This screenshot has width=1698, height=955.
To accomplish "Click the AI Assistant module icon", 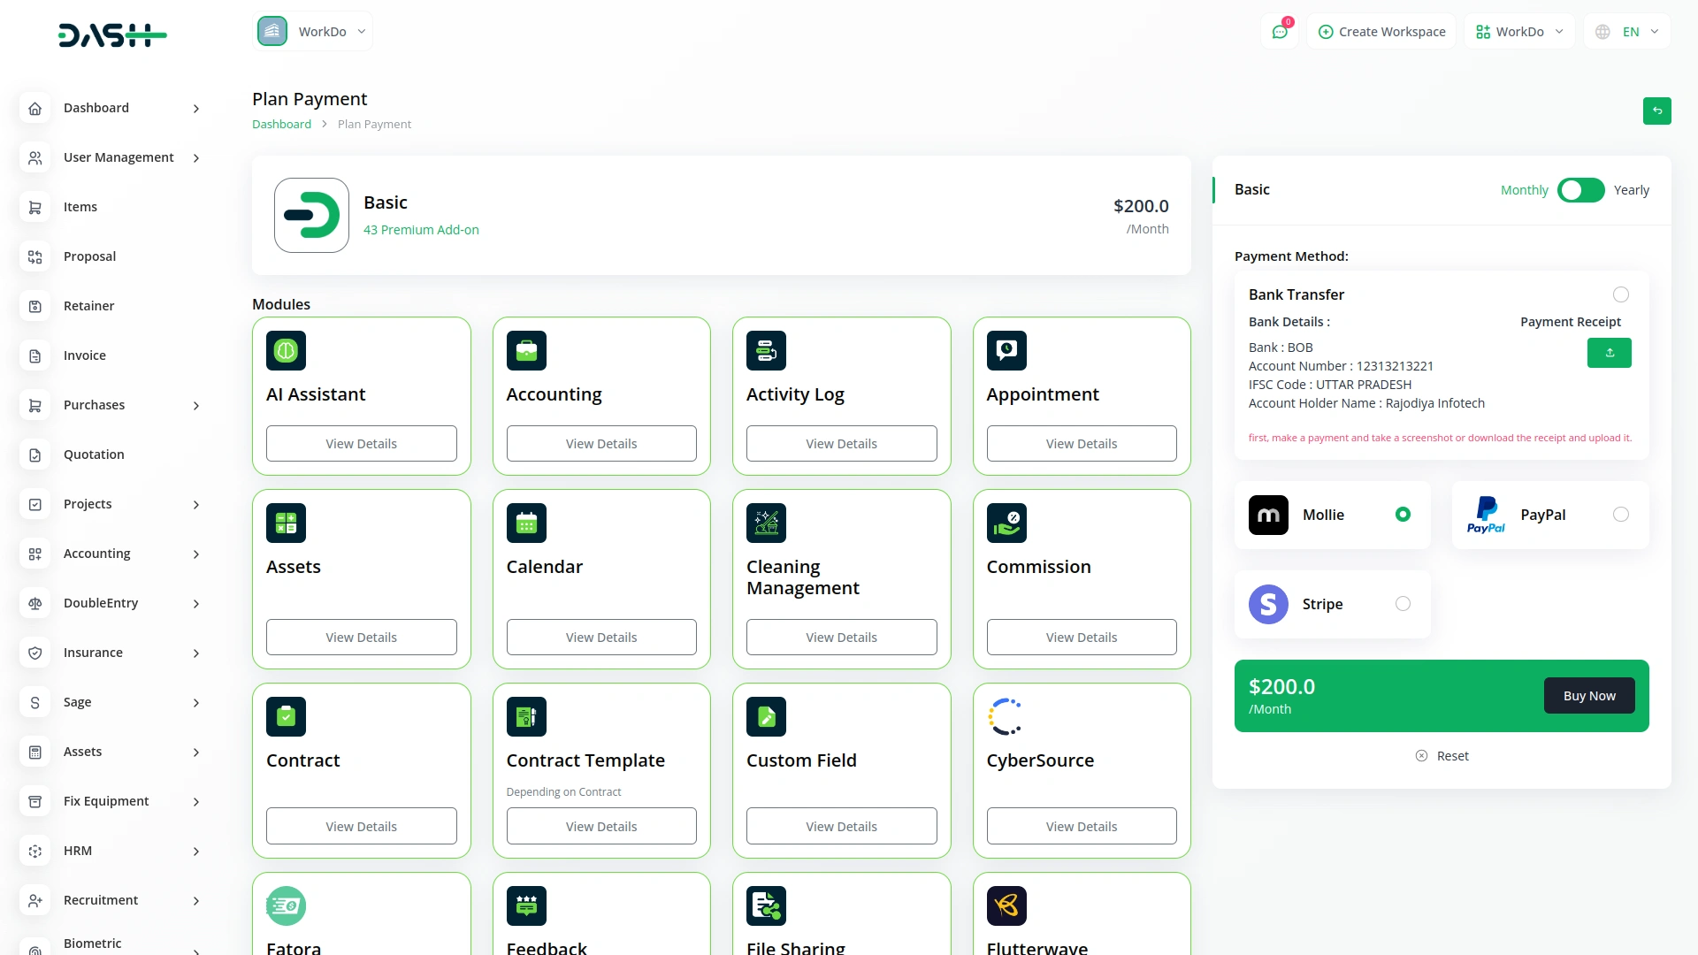I will pyautogui.click(x=286, y=351).
